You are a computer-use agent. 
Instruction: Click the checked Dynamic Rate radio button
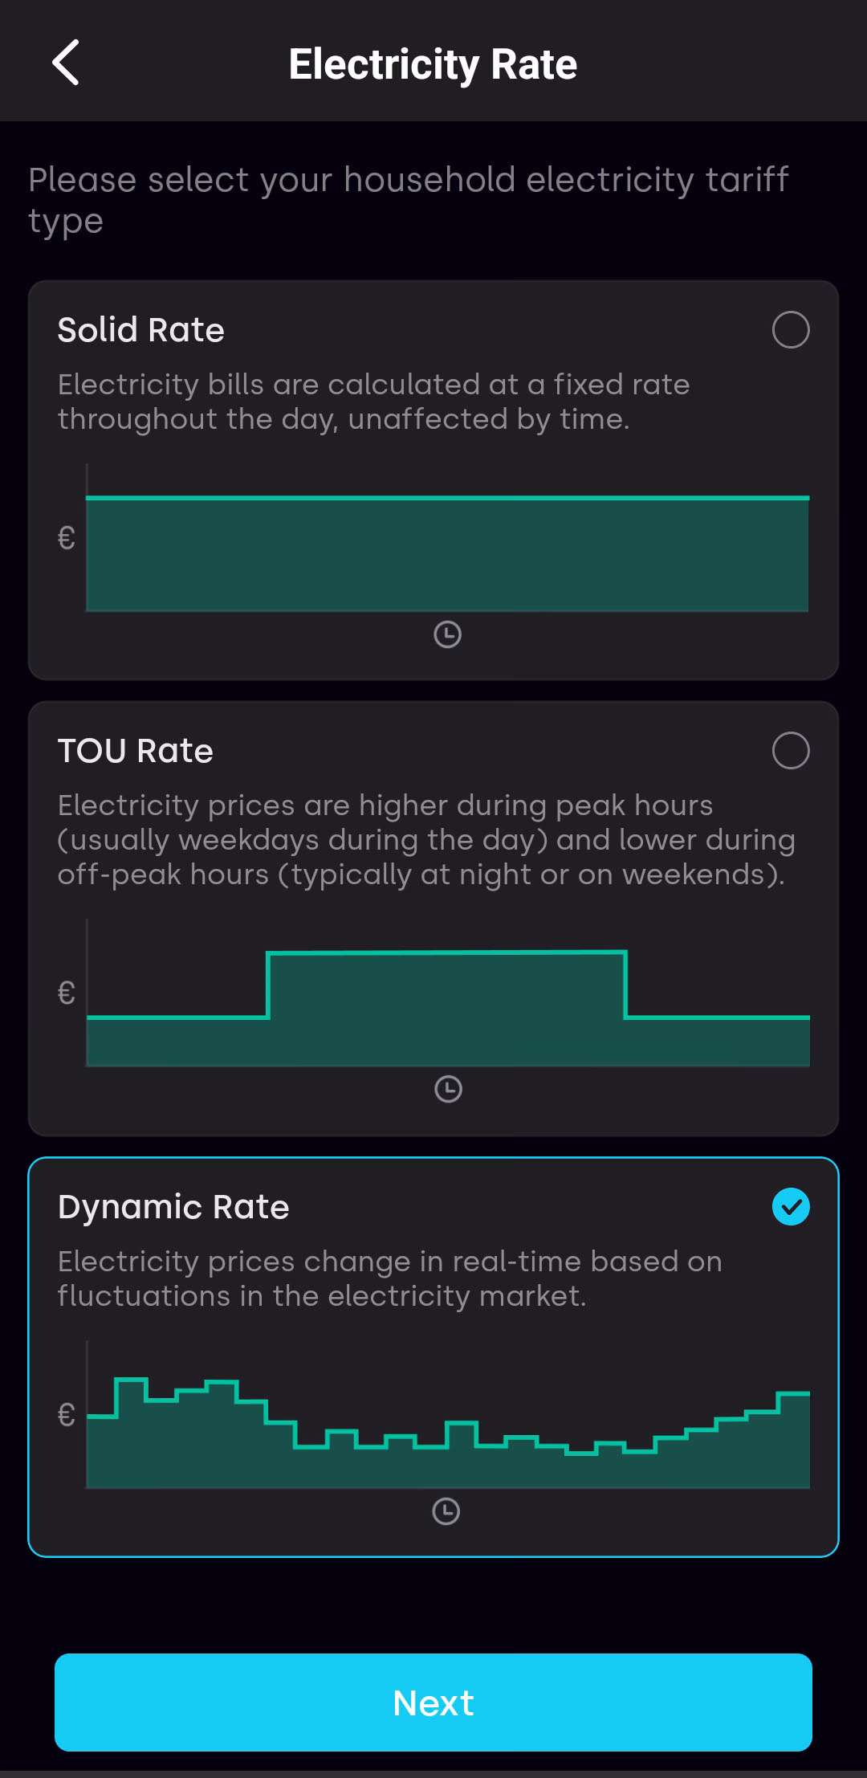click(790, 1207)
